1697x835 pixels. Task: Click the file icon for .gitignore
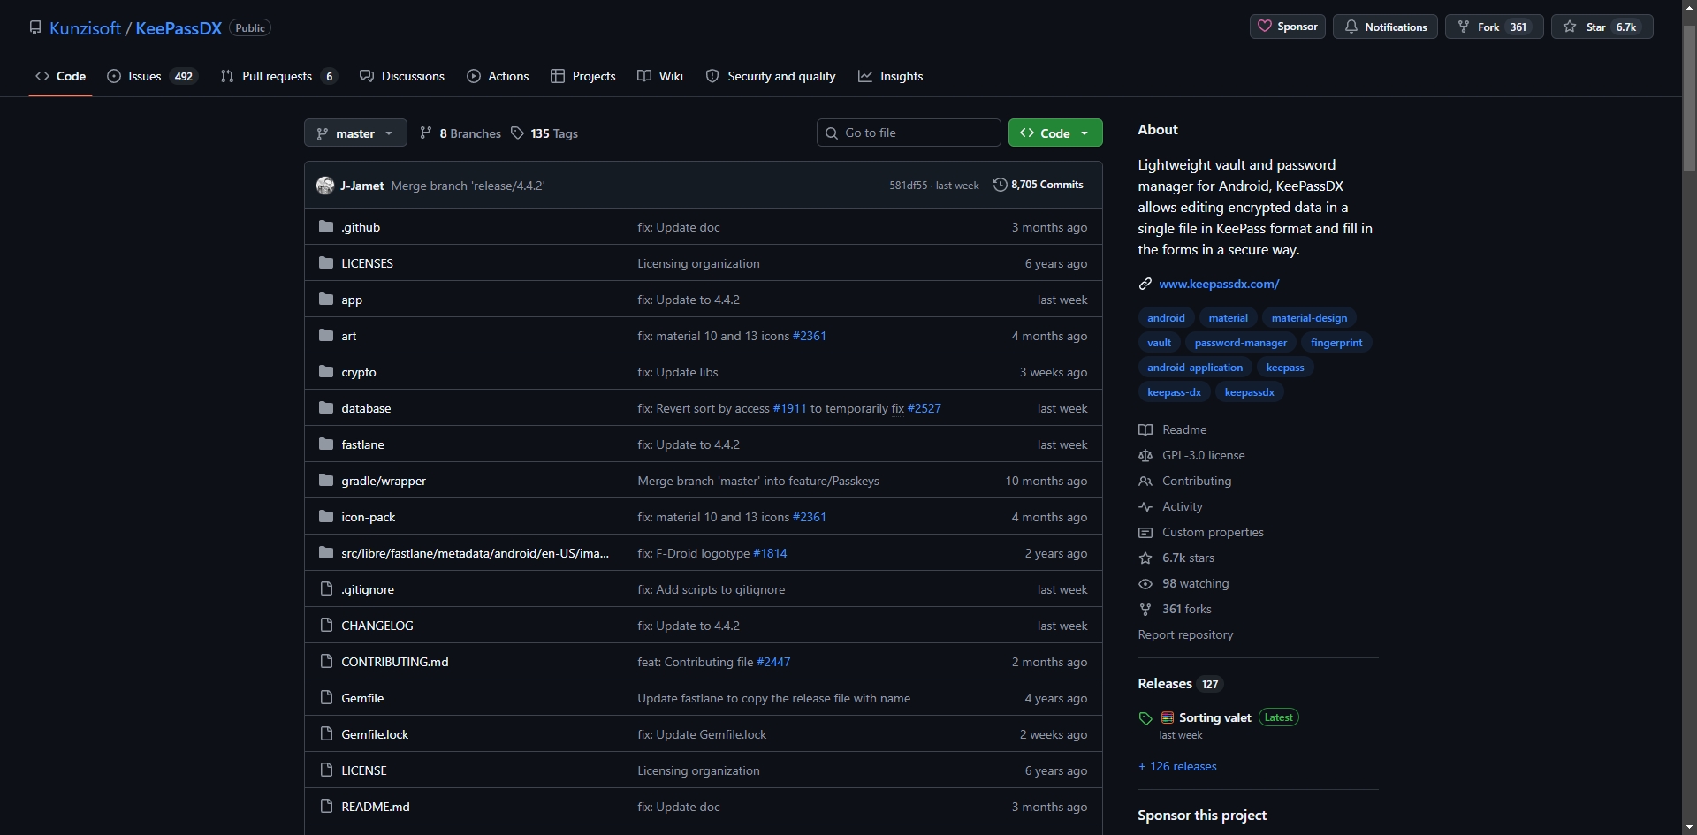pyautogui.click(x=326, y=589)
